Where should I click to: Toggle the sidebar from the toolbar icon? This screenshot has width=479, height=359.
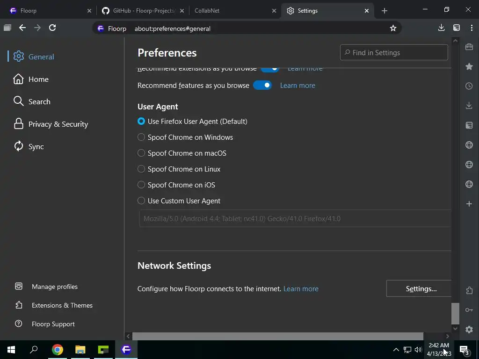point(457,28)
